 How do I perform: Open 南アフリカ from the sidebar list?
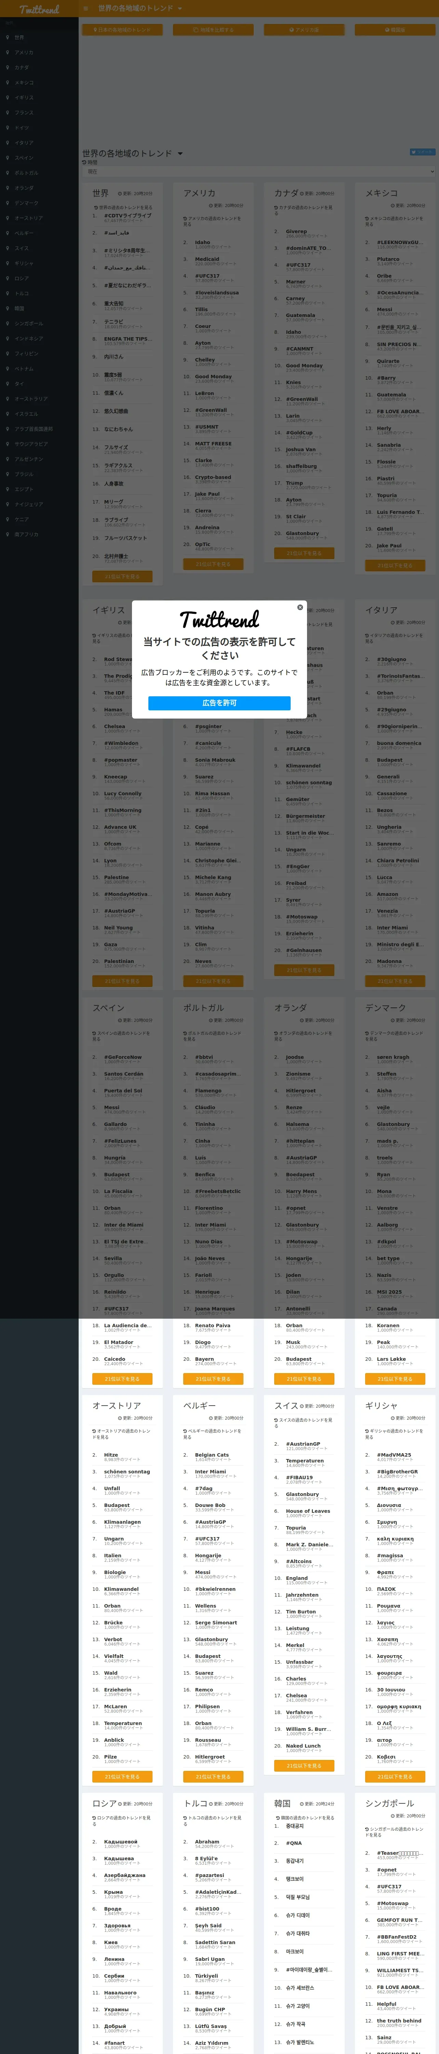pos(26,534)
